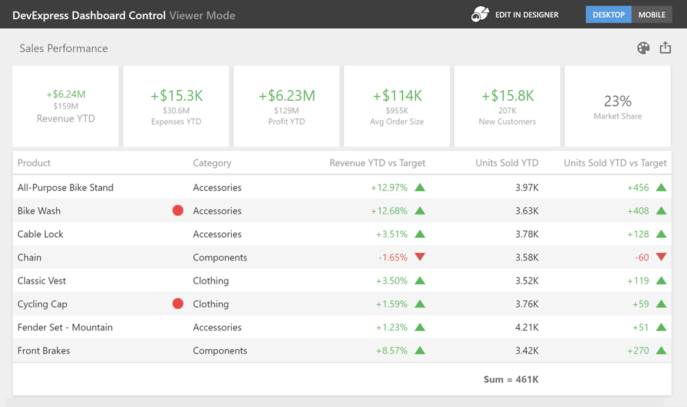Click Revenue YTD vs Target column header
This screenshot has height=407, width=687.
click(x=377, y=163)
